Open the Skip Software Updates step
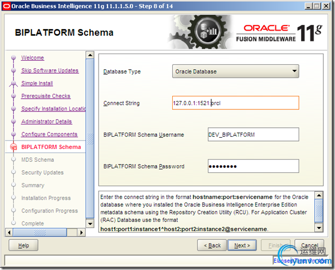This screenshot has width=335, height=270. pos(50,70)
